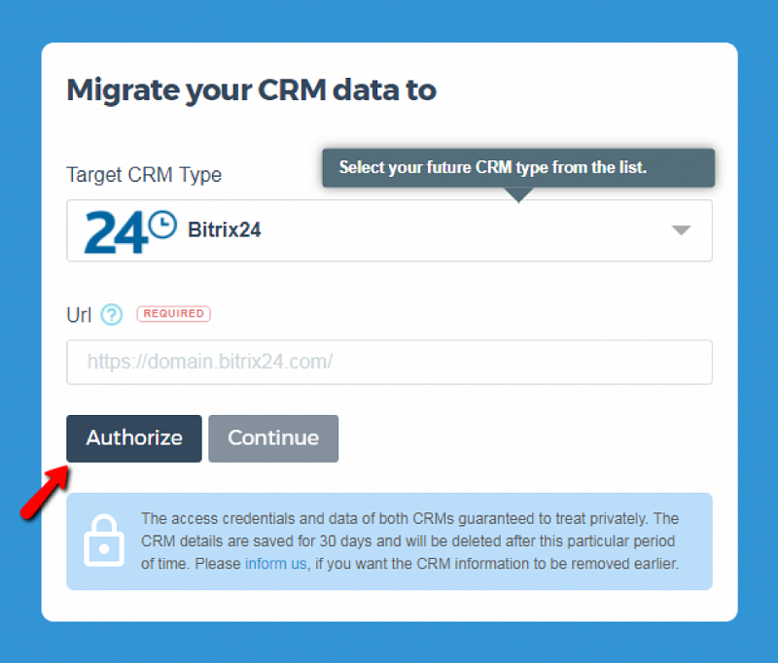Click the blue page background outside the card
The image size is (778, 663).
coord(19,292)
